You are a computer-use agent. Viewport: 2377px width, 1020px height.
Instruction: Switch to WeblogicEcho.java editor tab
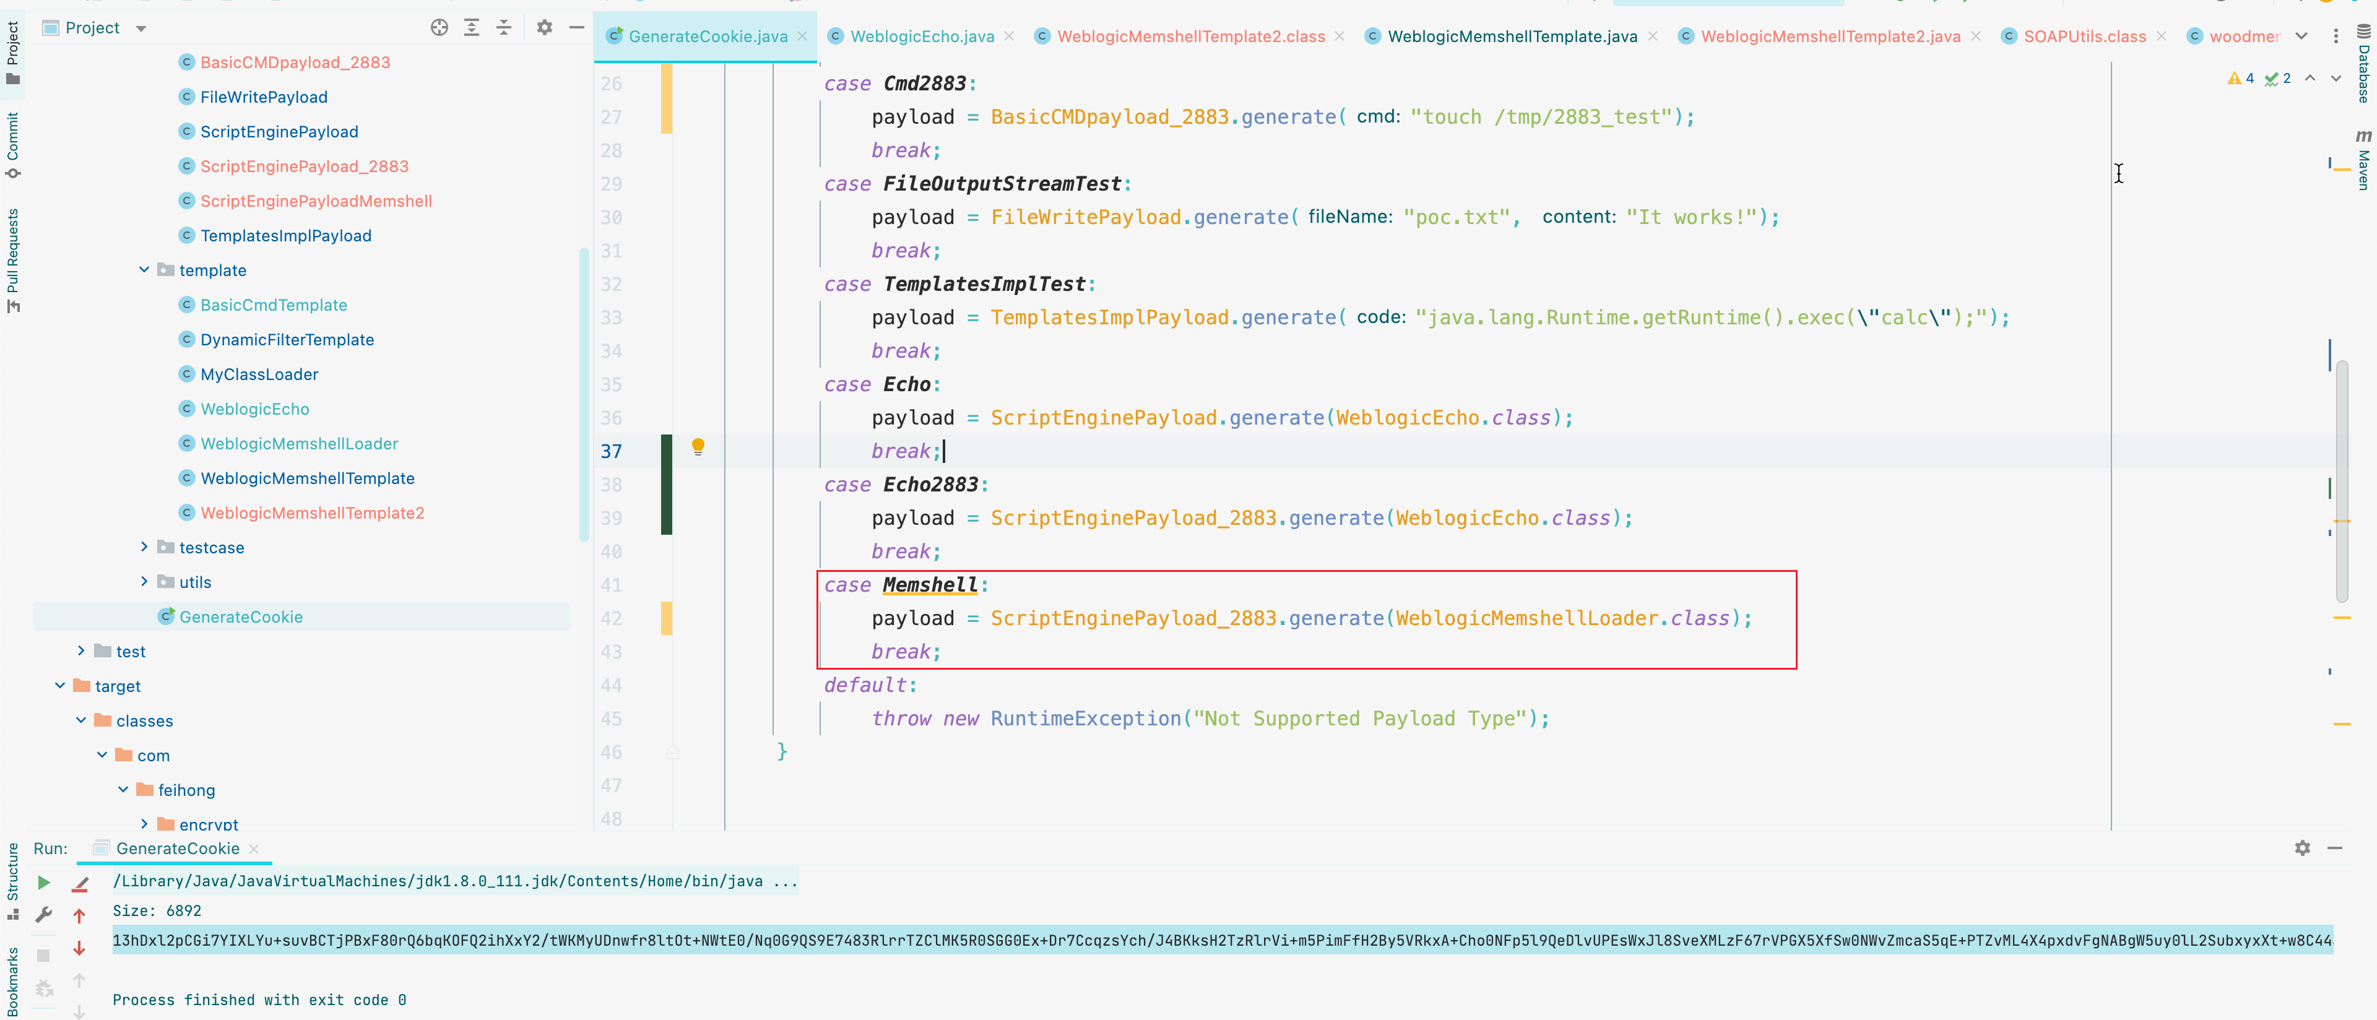921,36
